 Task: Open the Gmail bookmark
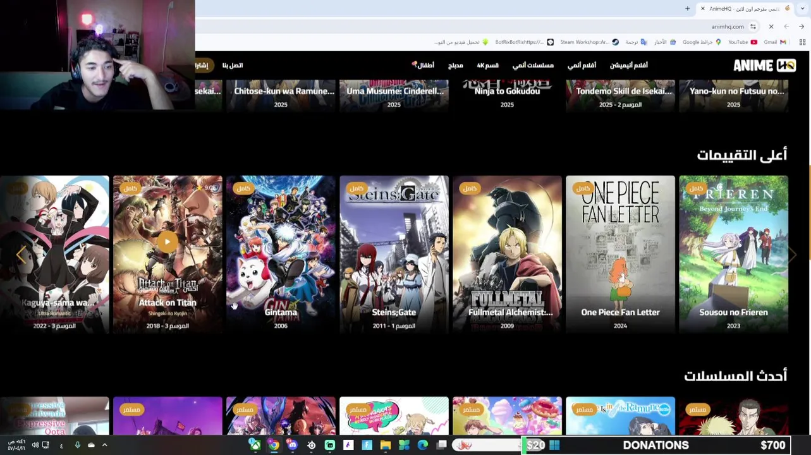pos(774,42)
